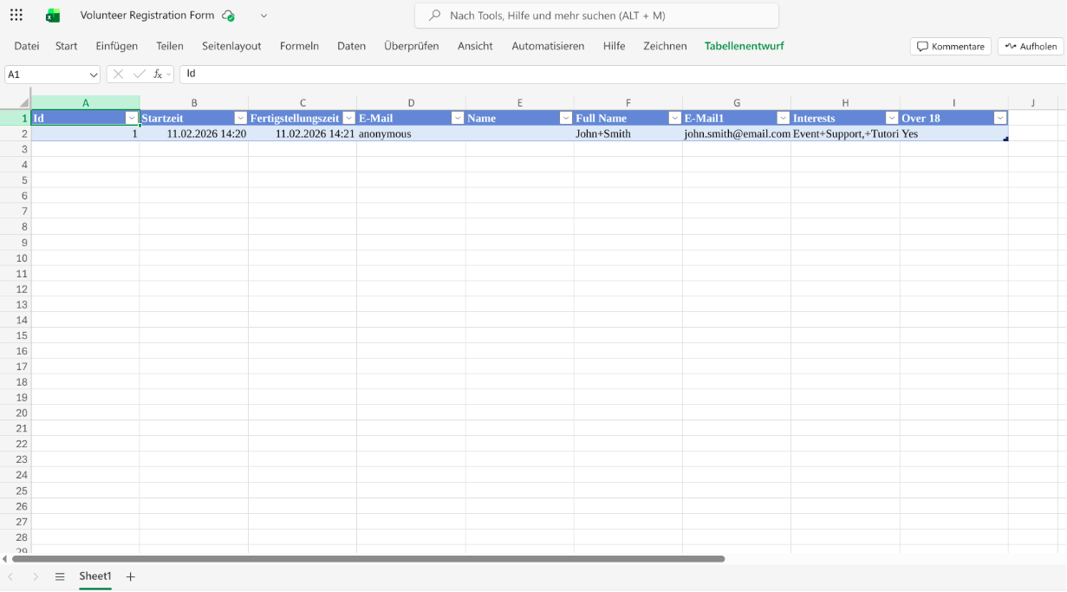The width and height of the screenshot is (1067, 592).
Task: Open the filter dropdown on the Over 18 column
Action: click(x=1000, y=117)
